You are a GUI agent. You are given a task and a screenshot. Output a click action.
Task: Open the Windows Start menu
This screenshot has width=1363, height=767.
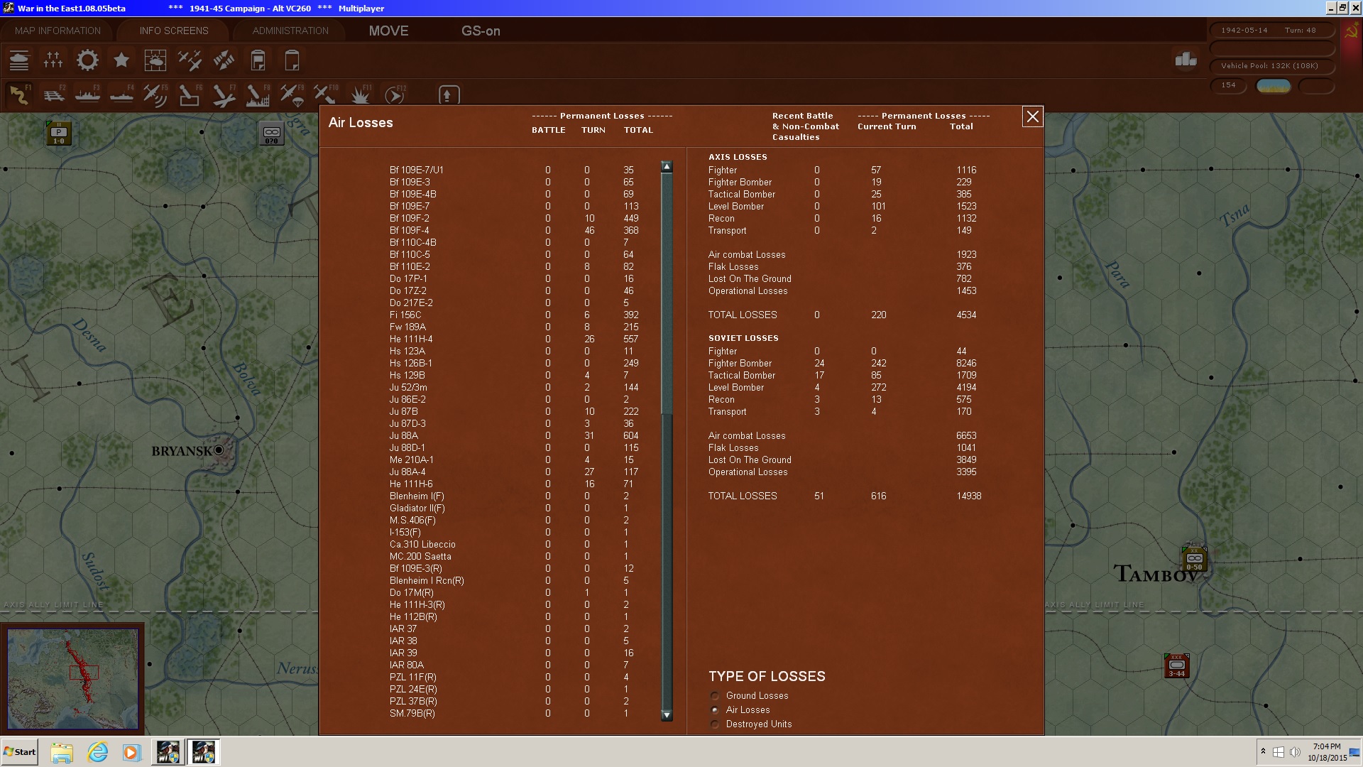pos(20,752)
